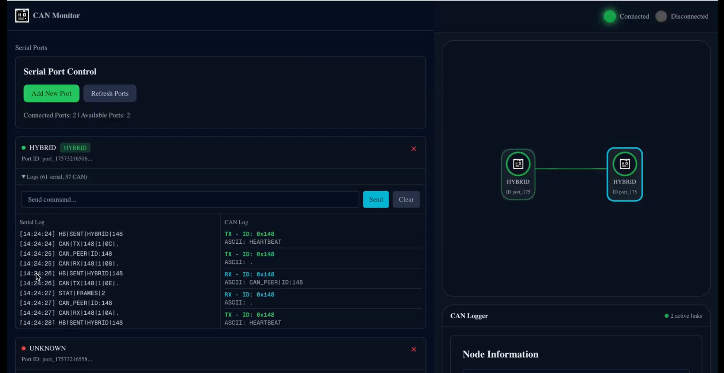Click the 2 active links label
Screen dimensions: 724x373
coord(686,316)
